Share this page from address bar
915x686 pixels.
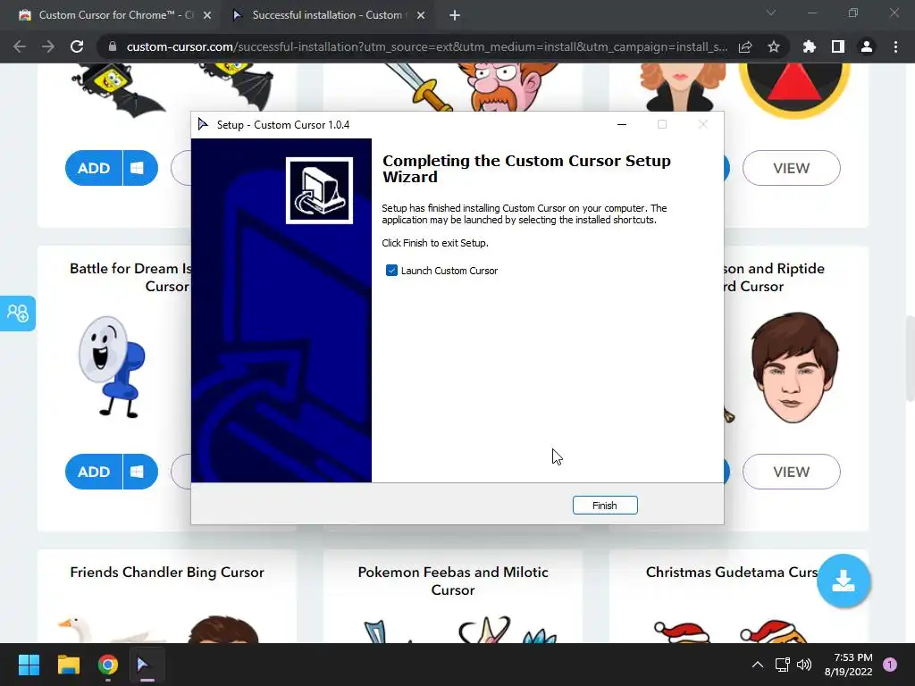coord(745,46)
